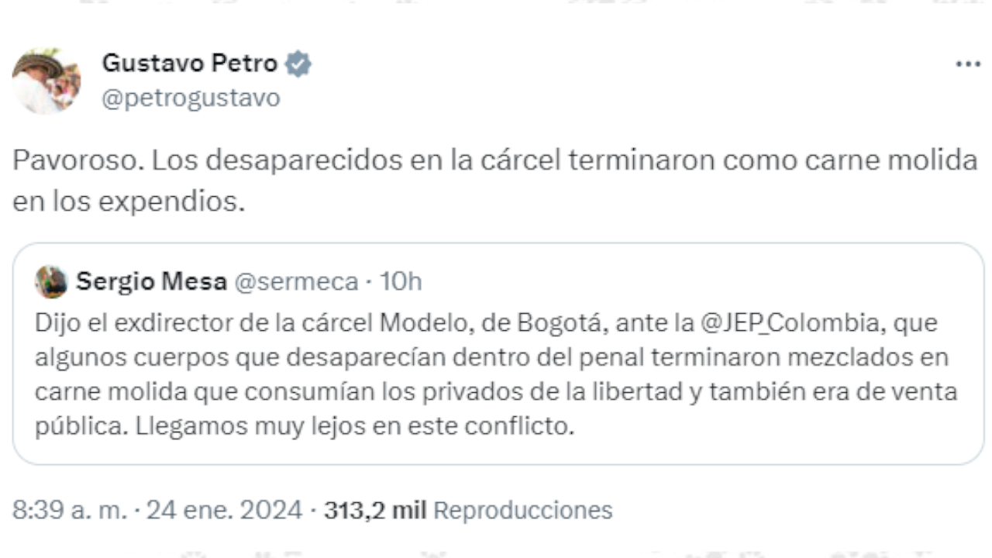This screenshot has height=558, width=992.
Task: View the blue checkmark next to Gustavo Petro
Action: (x=300, y=63)
